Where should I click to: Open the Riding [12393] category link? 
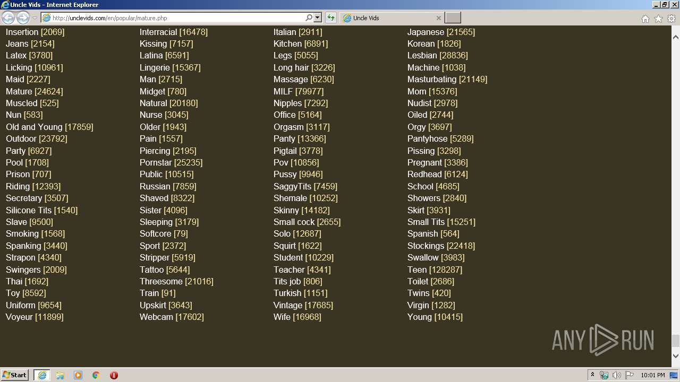click(33, 186)
